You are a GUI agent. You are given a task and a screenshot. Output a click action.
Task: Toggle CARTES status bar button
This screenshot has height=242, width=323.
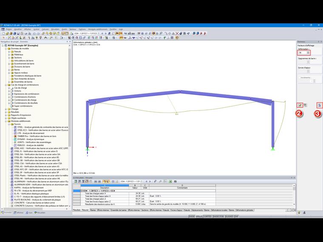point(208,217)
